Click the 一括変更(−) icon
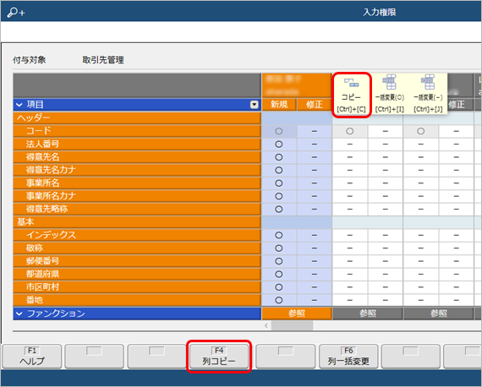Image resolution: width=482 pixels, height=387 pixels. pyautogui.click(x=428, y=82)
